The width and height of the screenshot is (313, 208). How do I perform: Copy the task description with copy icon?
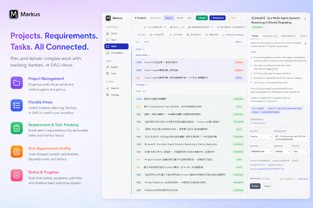306,44
